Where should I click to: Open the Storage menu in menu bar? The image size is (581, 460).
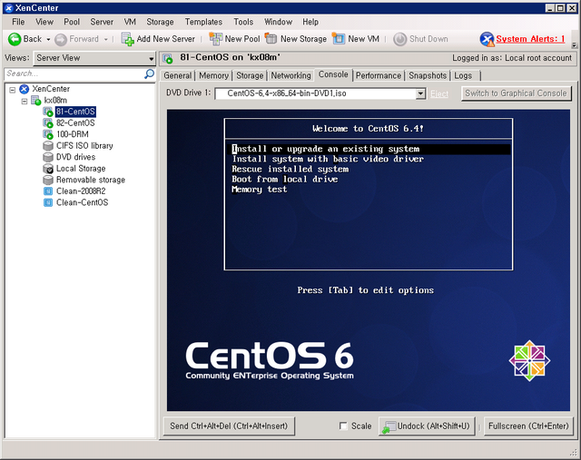[160, 22]
